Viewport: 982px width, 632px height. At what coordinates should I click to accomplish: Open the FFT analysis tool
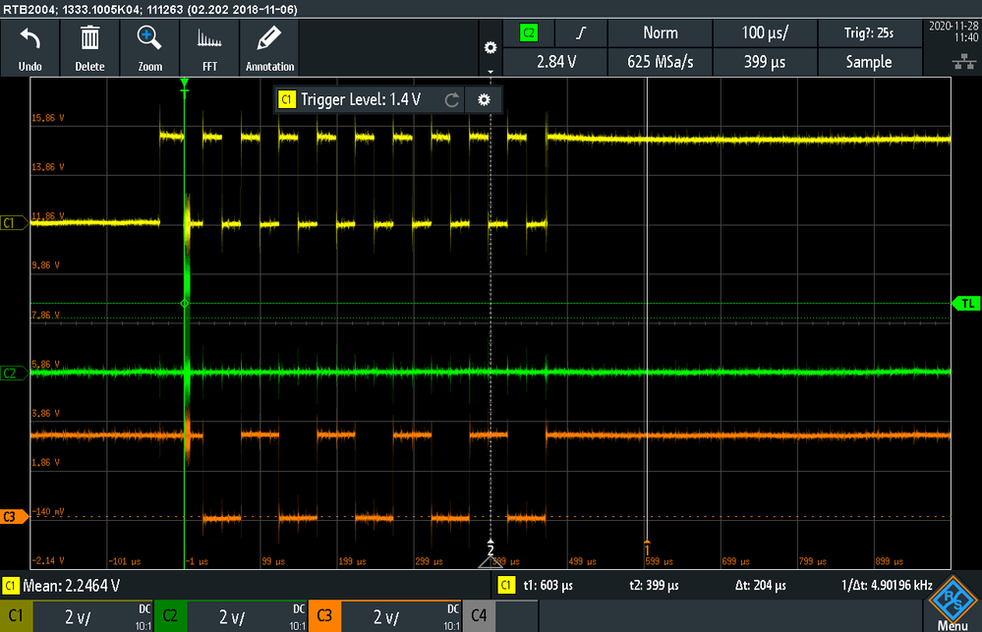point(209,48)
